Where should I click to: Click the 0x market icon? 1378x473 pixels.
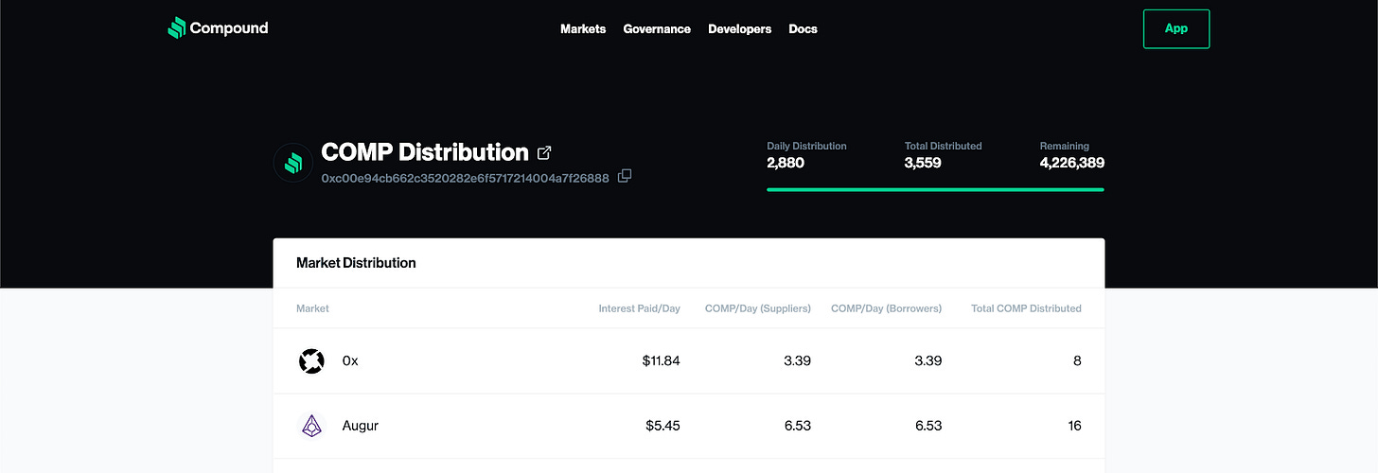point(311,360)
